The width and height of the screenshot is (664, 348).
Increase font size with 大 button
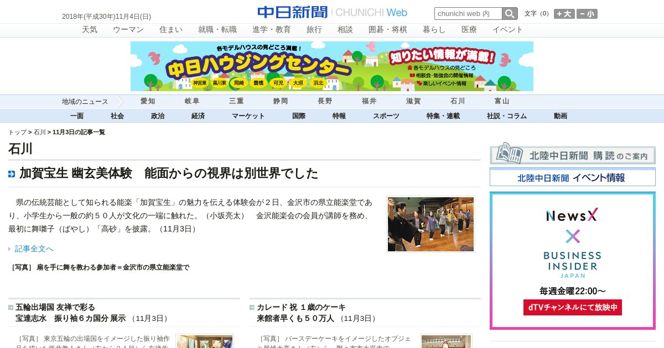pyautogui.click(x=564, y=14)
